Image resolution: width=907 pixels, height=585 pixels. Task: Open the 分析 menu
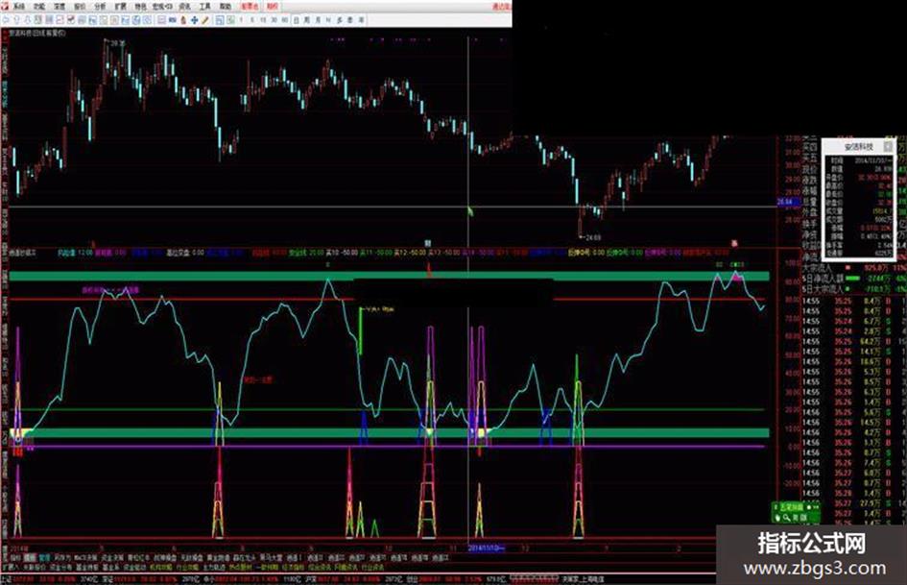point(100,7)
